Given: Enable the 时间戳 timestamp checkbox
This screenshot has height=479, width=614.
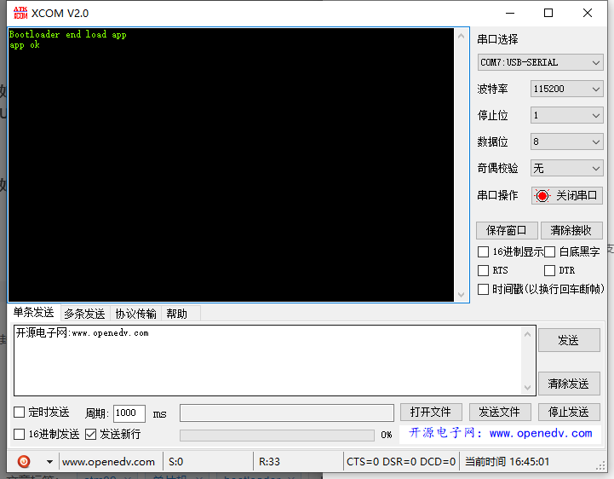Looking at the screenshot, I should [483, 289].
